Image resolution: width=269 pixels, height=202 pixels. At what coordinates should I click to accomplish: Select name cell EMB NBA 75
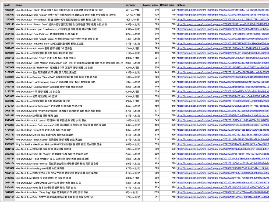point(70,173)
